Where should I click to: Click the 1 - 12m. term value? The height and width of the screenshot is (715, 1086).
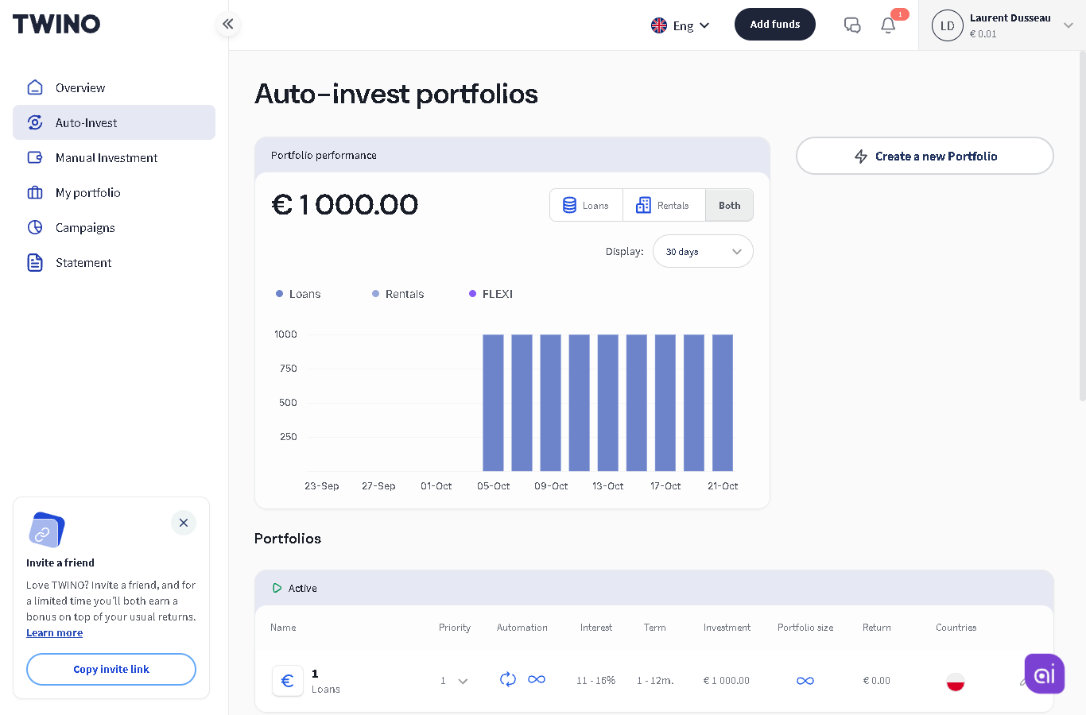pos(655,681)
